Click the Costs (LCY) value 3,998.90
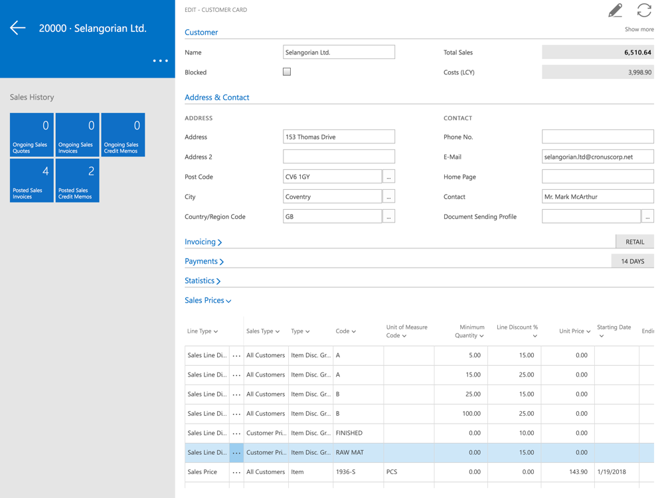 coord(598,72)
